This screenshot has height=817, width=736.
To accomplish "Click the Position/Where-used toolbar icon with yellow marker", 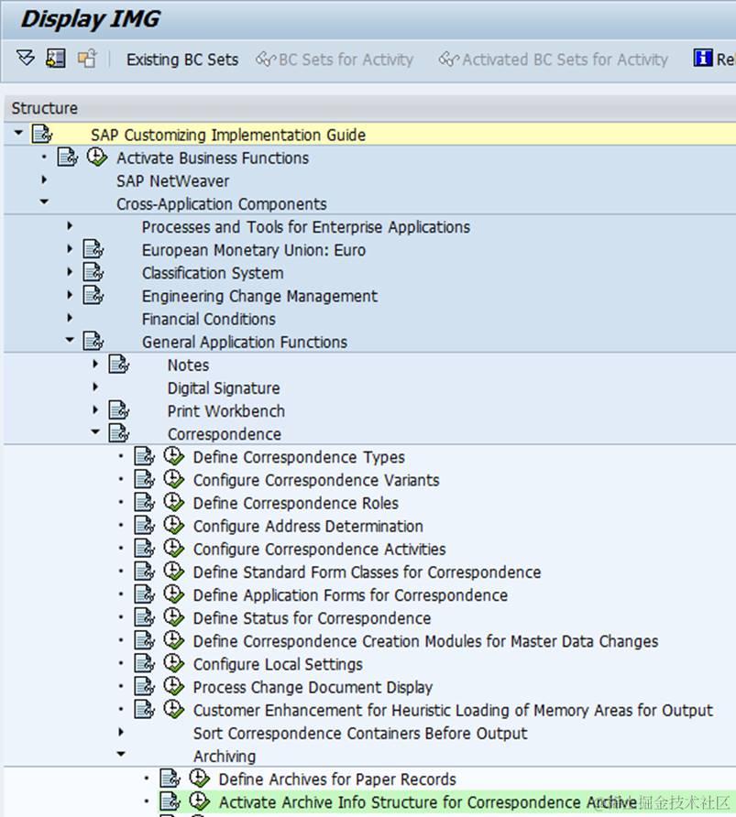I will [x=56, y=58].
